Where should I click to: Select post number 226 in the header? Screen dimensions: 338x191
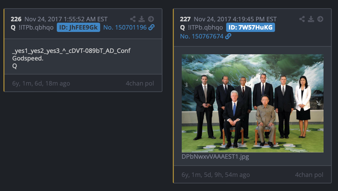[x=16, y=19]
